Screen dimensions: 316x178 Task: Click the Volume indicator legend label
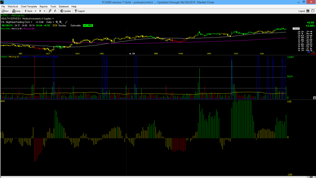click(x=4, y=57)
